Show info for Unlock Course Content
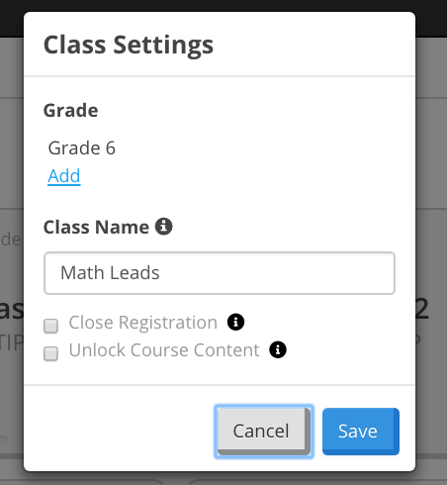 (x=278, y=349)
